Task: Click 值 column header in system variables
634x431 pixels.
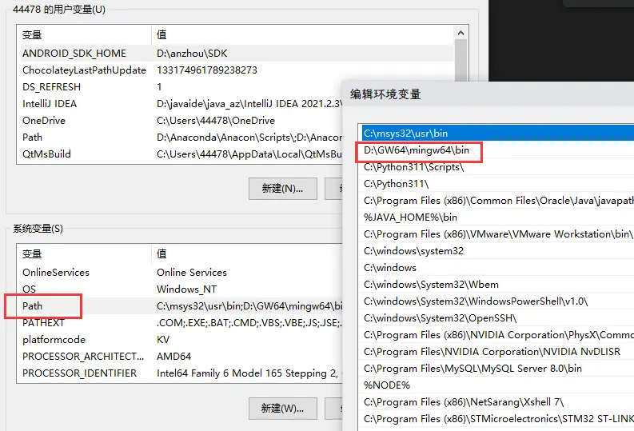Action: tap(161, 254)
